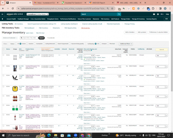Open the notification center icon in system tray
The width and height of the screenshot is (173, 138).
169,135
